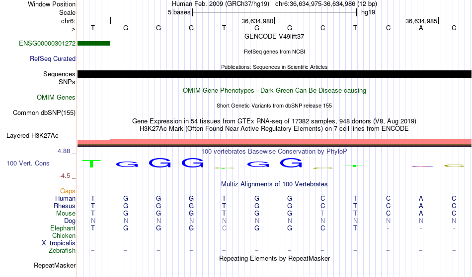Click the faded T in the Mouse row
This screenshot has width=472, height=277.
click(x=322, y=214)
